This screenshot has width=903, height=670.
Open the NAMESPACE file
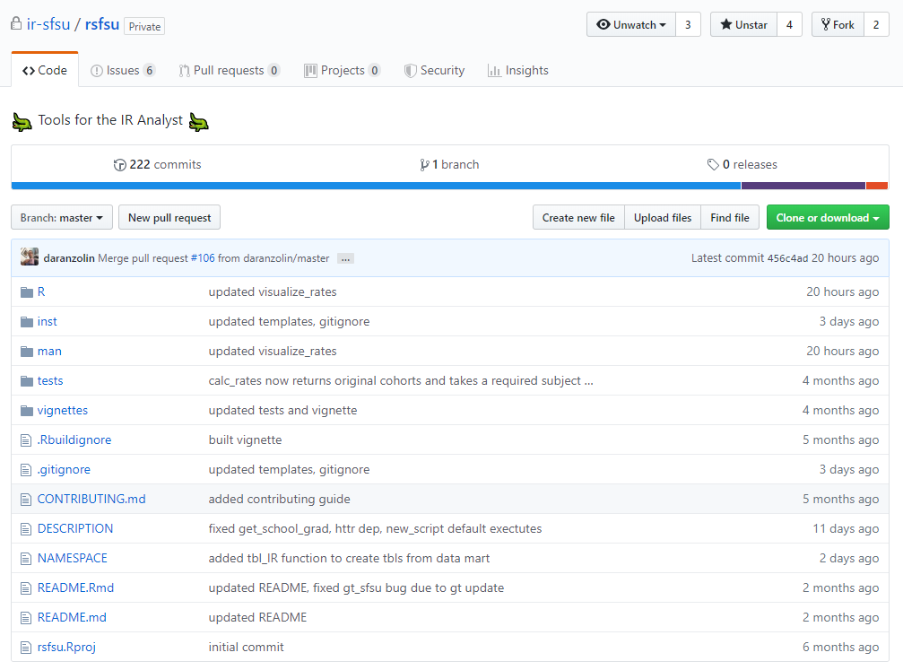point(72,558)
